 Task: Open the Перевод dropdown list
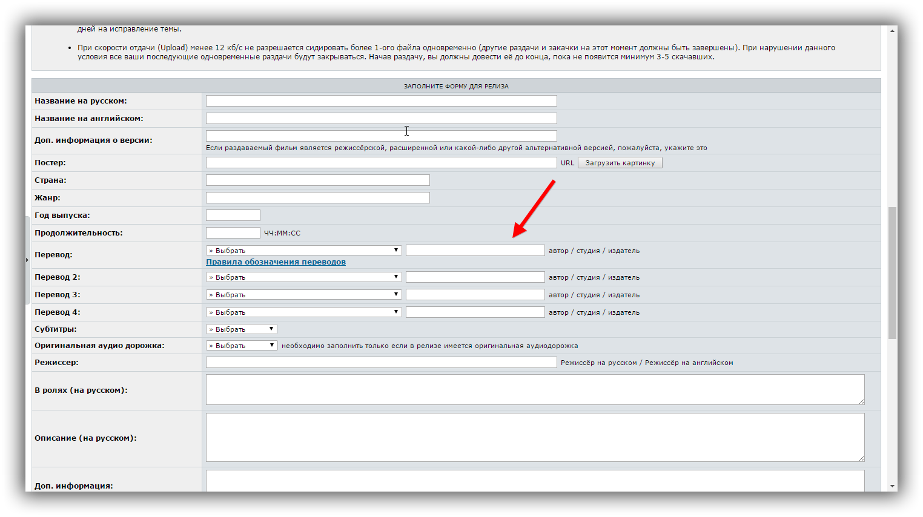click(x=303, y=251)
